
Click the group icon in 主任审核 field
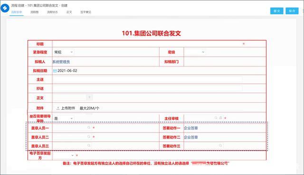point(220,118)
